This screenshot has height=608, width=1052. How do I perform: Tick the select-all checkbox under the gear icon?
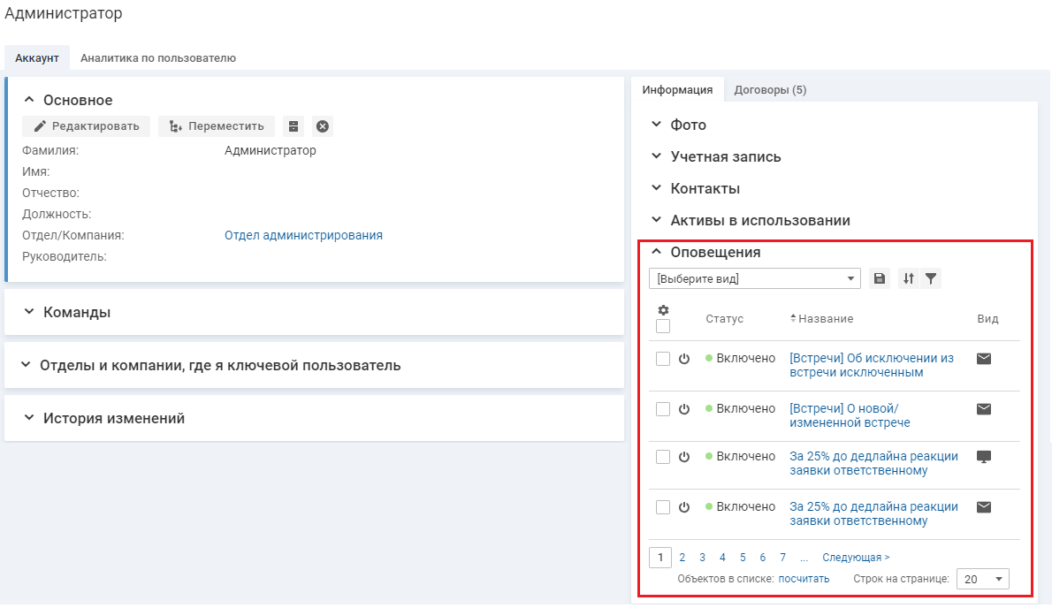(x=663, y=326)
